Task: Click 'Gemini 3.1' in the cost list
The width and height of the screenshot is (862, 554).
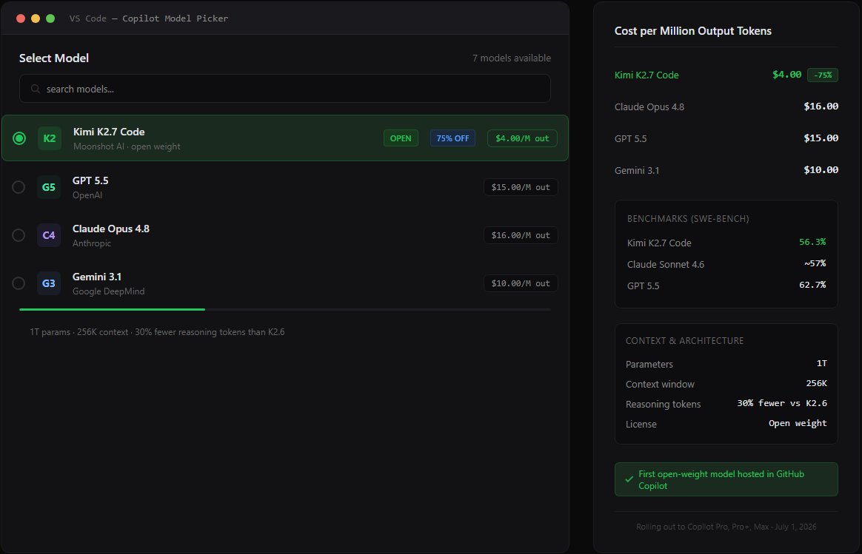Action: tap(637, 171)
